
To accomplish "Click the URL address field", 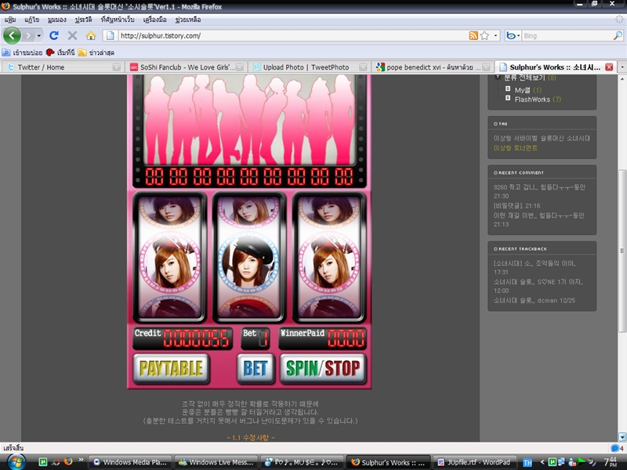I will tap(292, 35).
